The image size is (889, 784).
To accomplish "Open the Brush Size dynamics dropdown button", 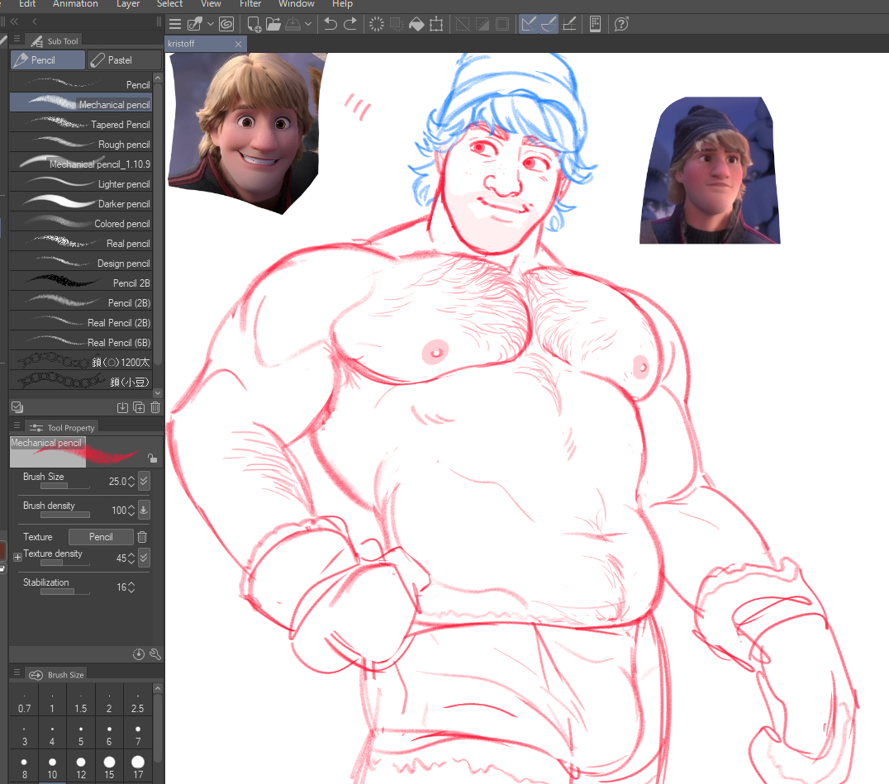I will (144, 481).
